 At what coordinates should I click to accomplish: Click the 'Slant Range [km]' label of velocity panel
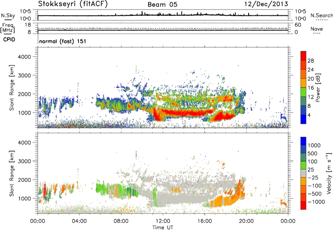coord(12,173)
